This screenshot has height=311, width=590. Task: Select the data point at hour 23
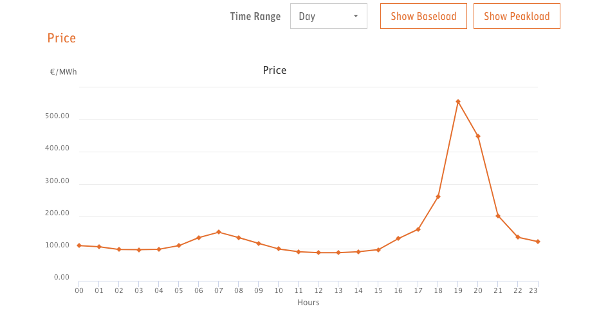click(538, 242)
